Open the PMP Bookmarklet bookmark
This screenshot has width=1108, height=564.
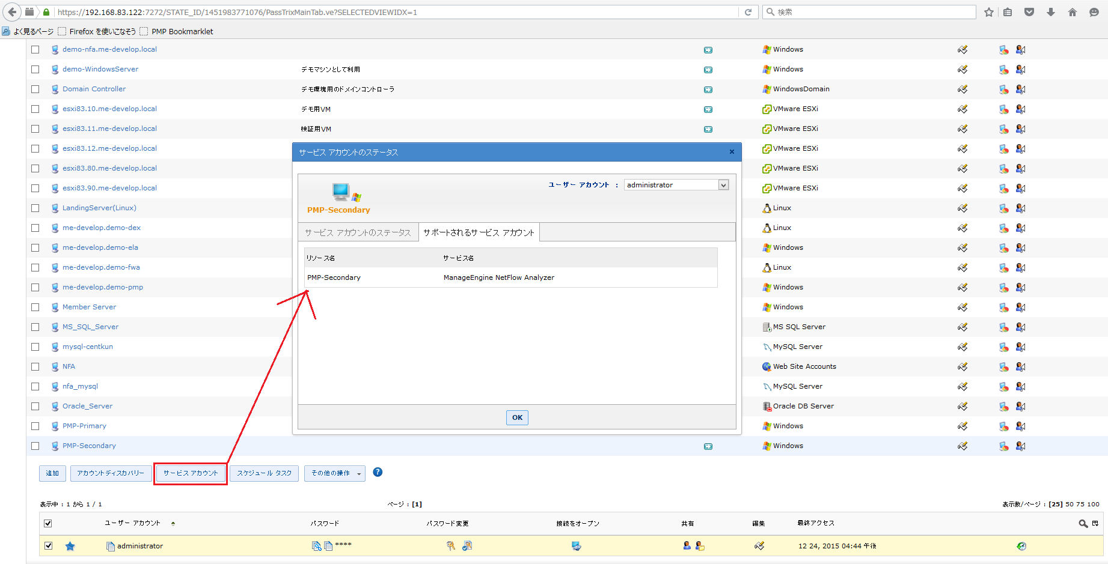(x=177, y=31)
